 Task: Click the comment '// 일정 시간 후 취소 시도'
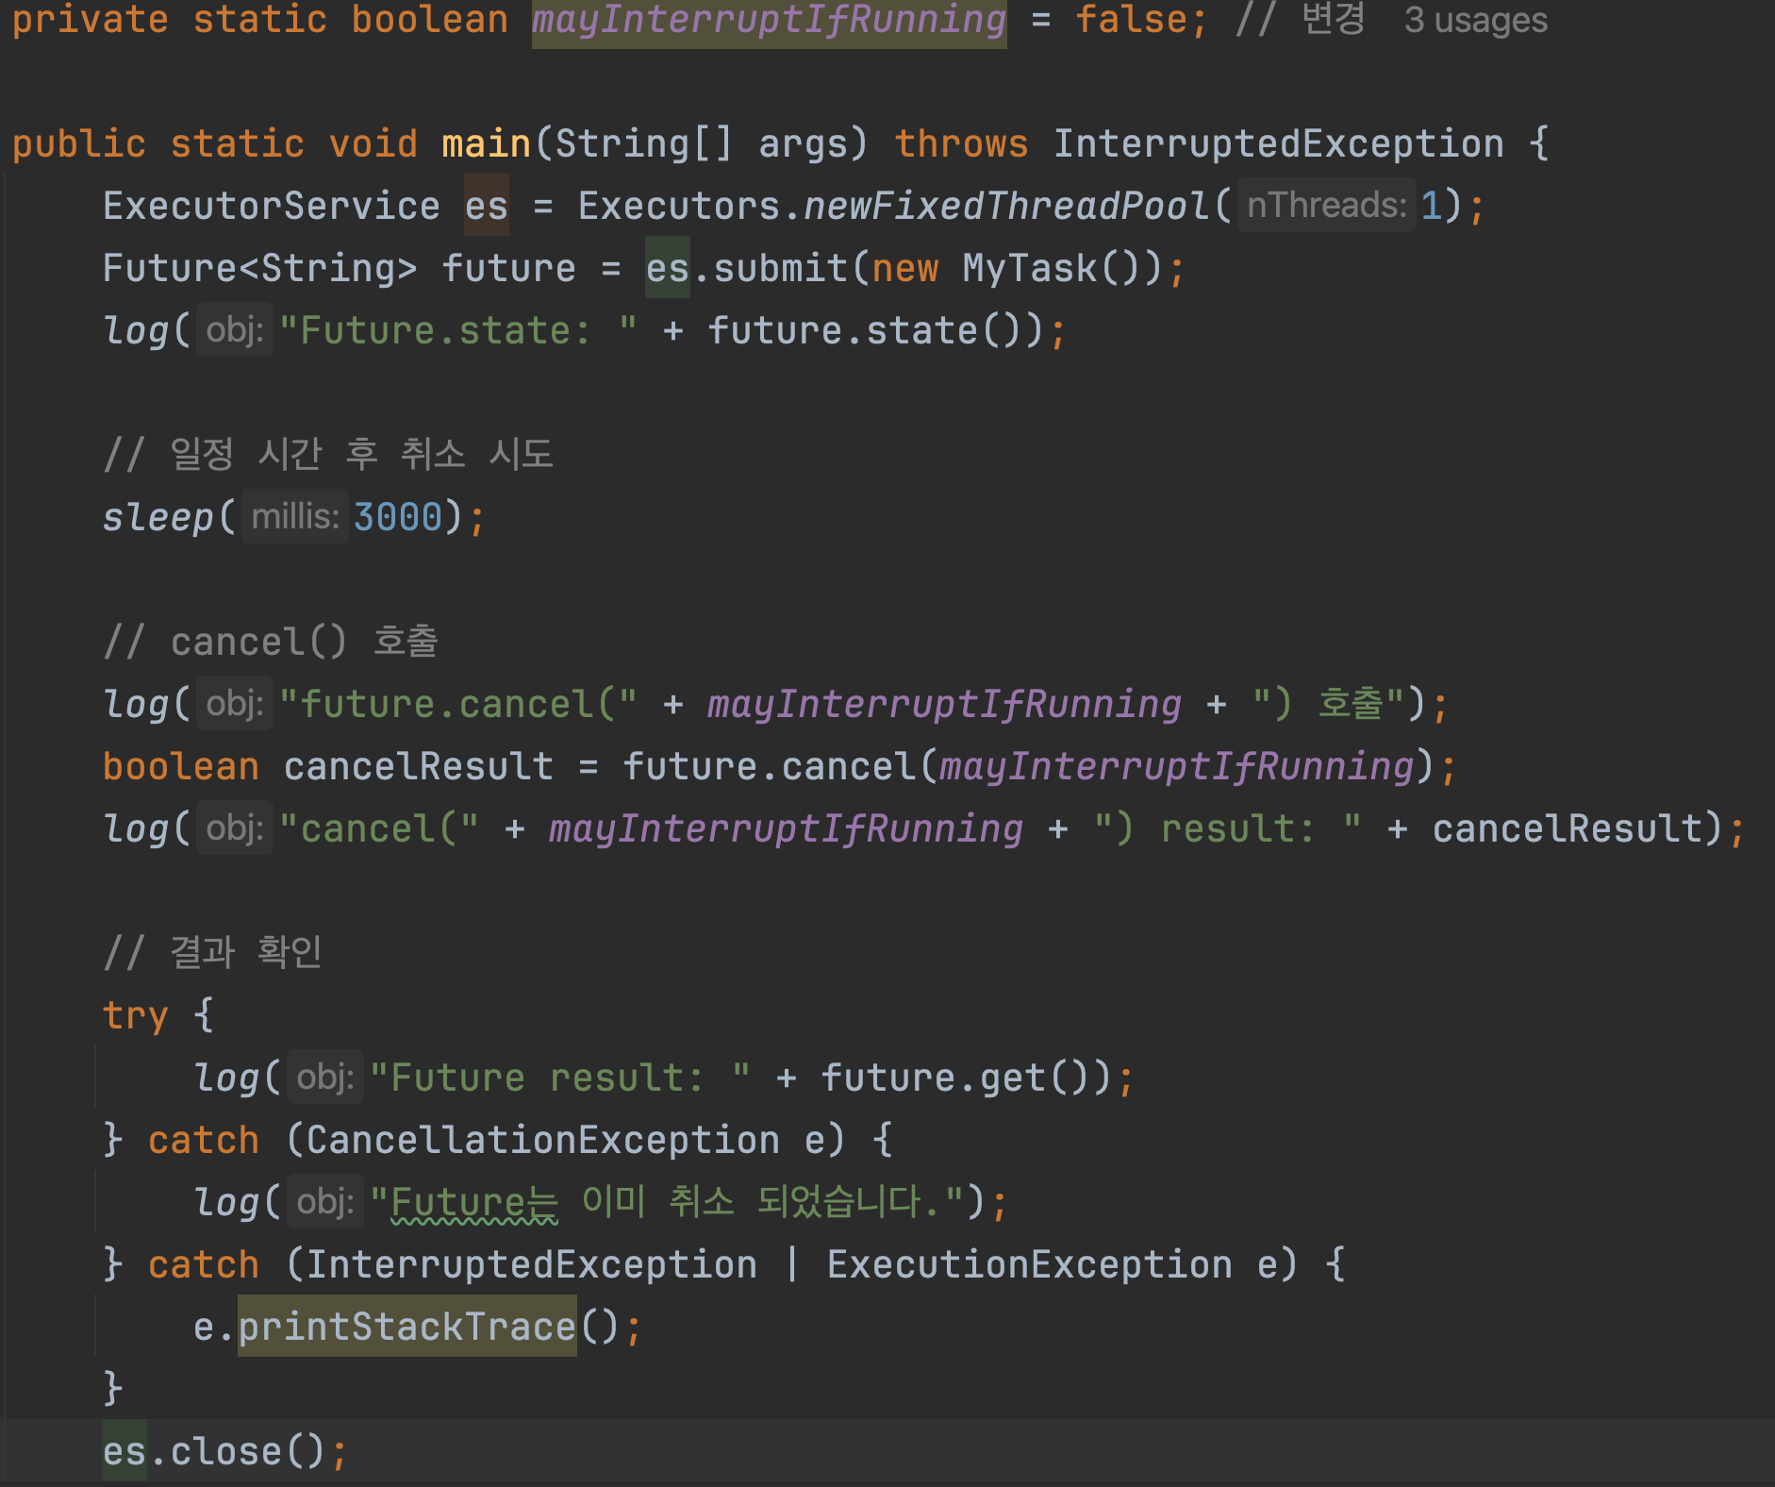328,456
